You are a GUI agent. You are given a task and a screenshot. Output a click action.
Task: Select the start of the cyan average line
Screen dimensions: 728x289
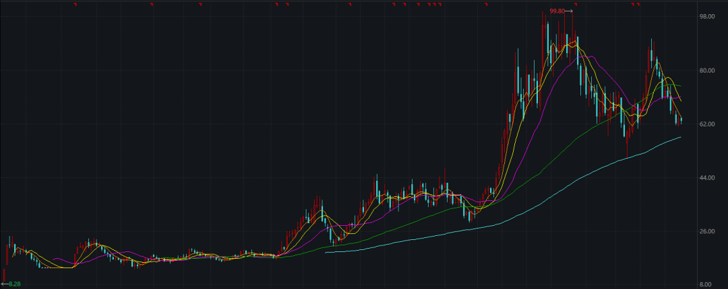point(326,253)
